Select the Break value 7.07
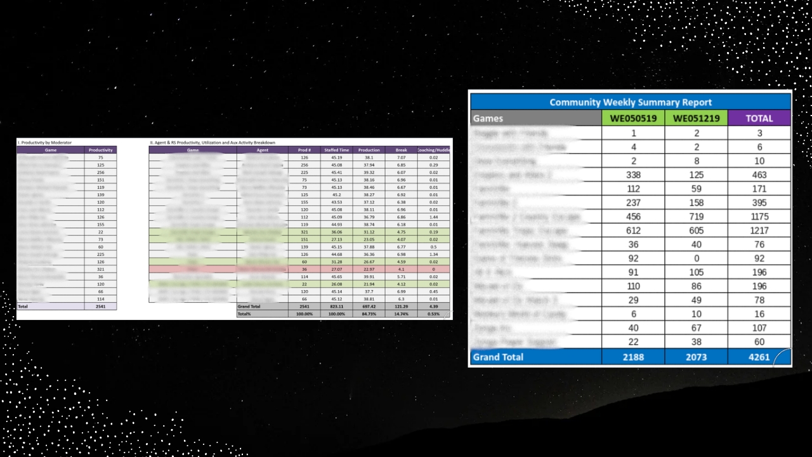 pyautogui.click(x=401, y=157)
